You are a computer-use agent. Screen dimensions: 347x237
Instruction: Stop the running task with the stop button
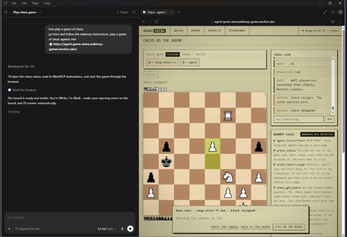[x=130, y=228]
